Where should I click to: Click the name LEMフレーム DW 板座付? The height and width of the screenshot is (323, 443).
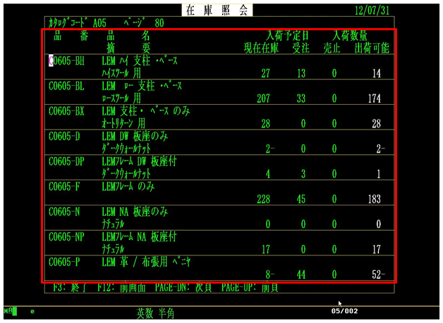(139, 162)
